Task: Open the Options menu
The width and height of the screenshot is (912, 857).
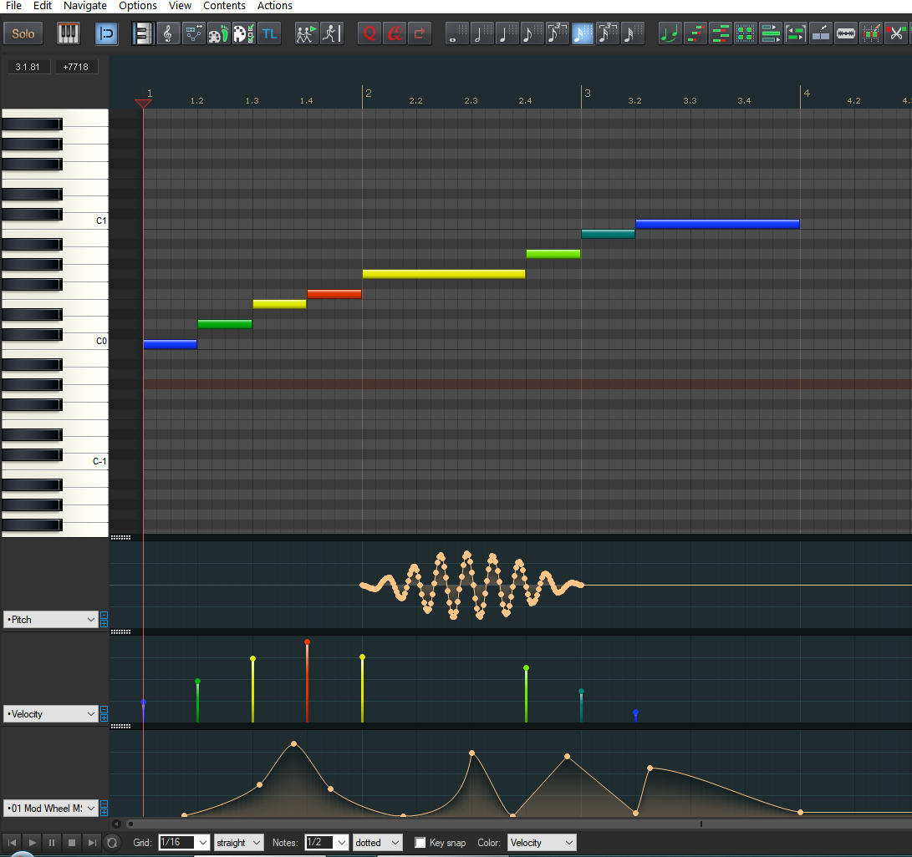Action: pyautogui.click(x=138, y=6)
